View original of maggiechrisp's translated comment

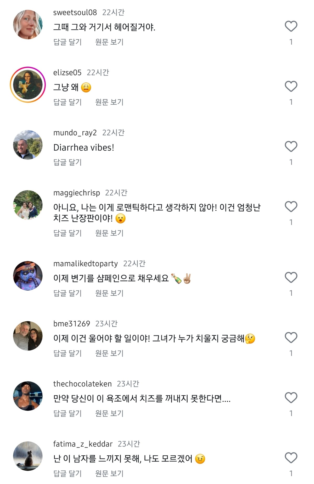coord(109,233)
